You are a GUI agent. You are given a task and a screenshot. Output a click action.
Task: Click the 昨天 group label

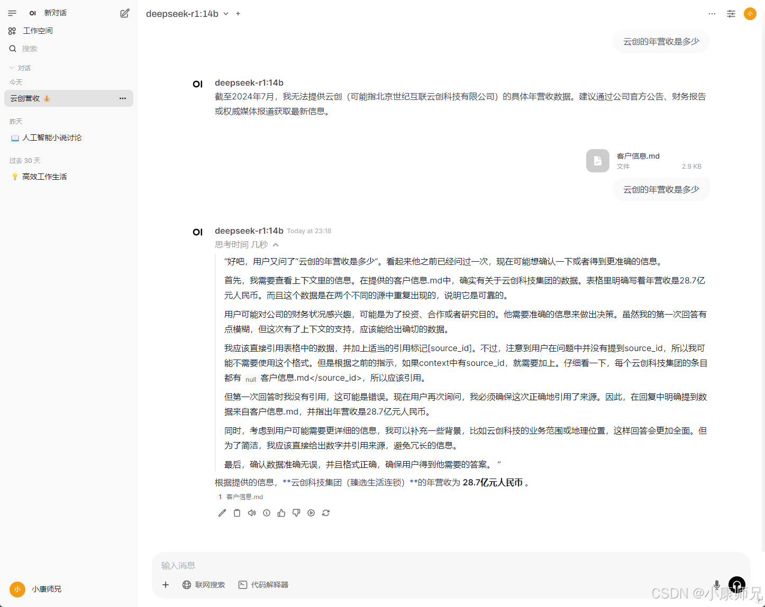pyautogui.click(x=16, y=122)
